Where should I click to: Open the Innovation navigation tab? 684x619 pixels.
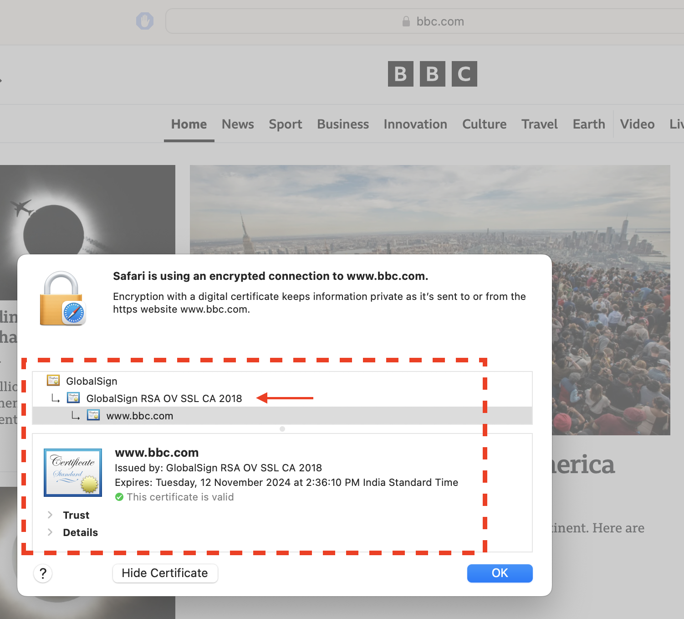(x=415, y=124)
